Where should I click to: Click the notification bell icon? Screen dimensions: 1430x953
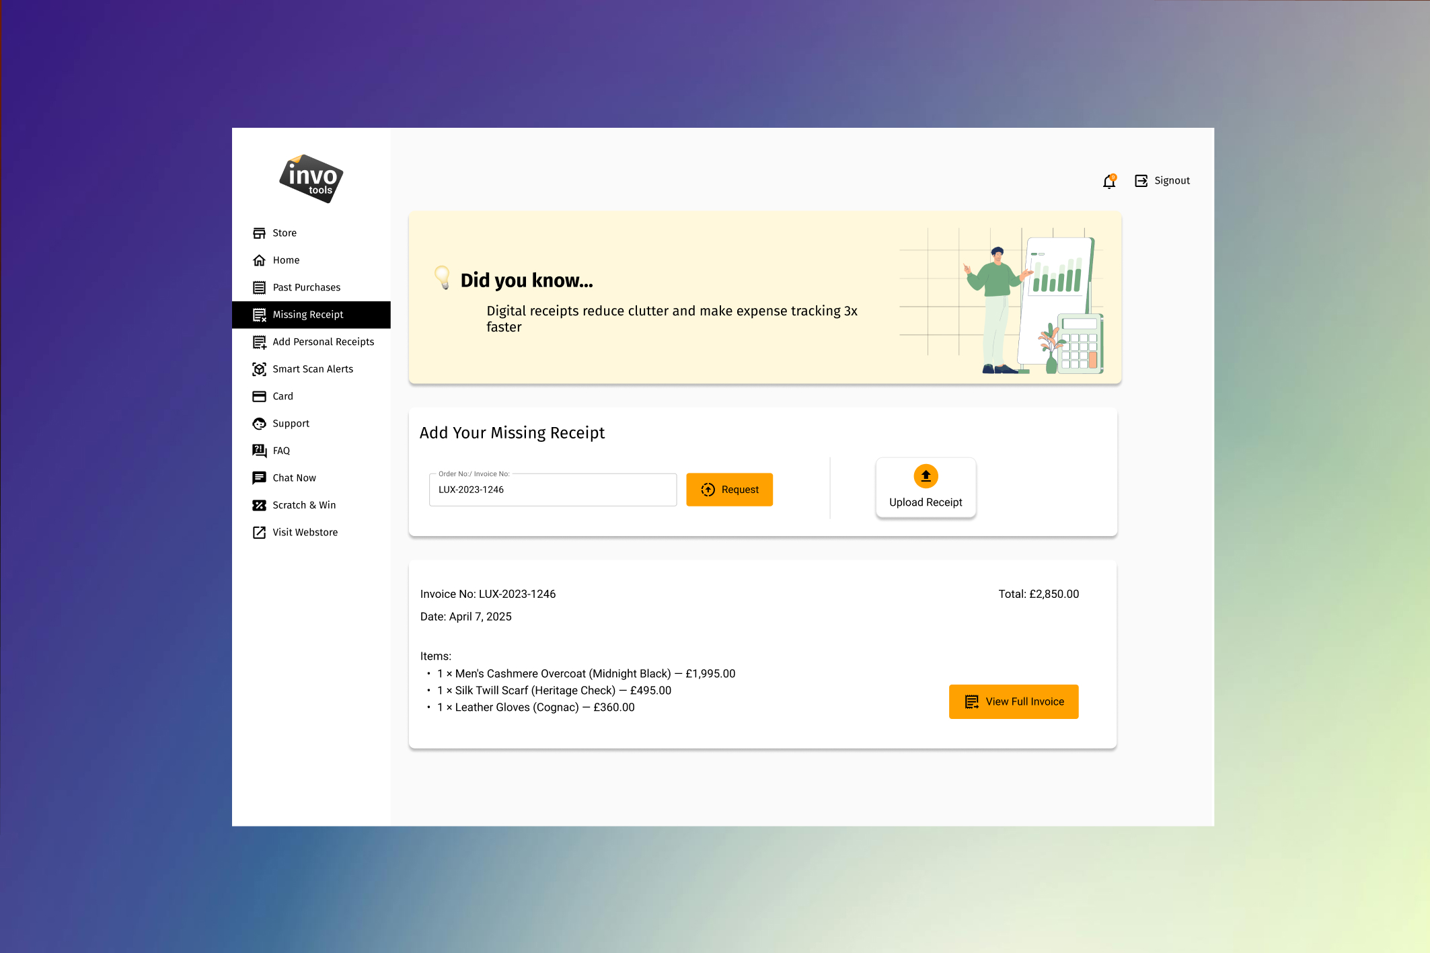coord(1109,181)
